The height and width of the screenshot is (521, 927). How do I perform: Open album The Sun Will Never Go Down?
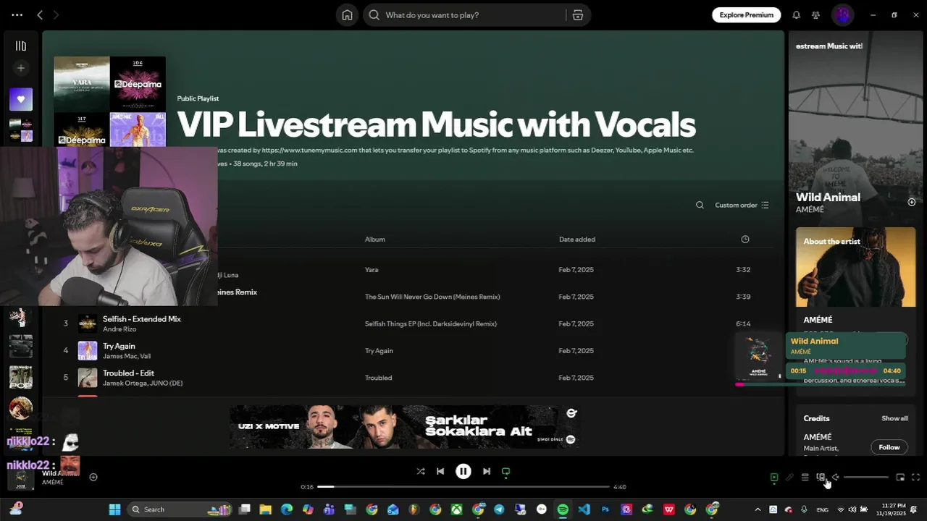[x=432, y=297]
